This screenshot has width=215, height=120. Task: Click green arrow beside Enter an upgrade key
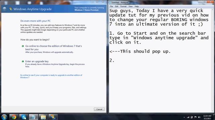tap(23, 61)
